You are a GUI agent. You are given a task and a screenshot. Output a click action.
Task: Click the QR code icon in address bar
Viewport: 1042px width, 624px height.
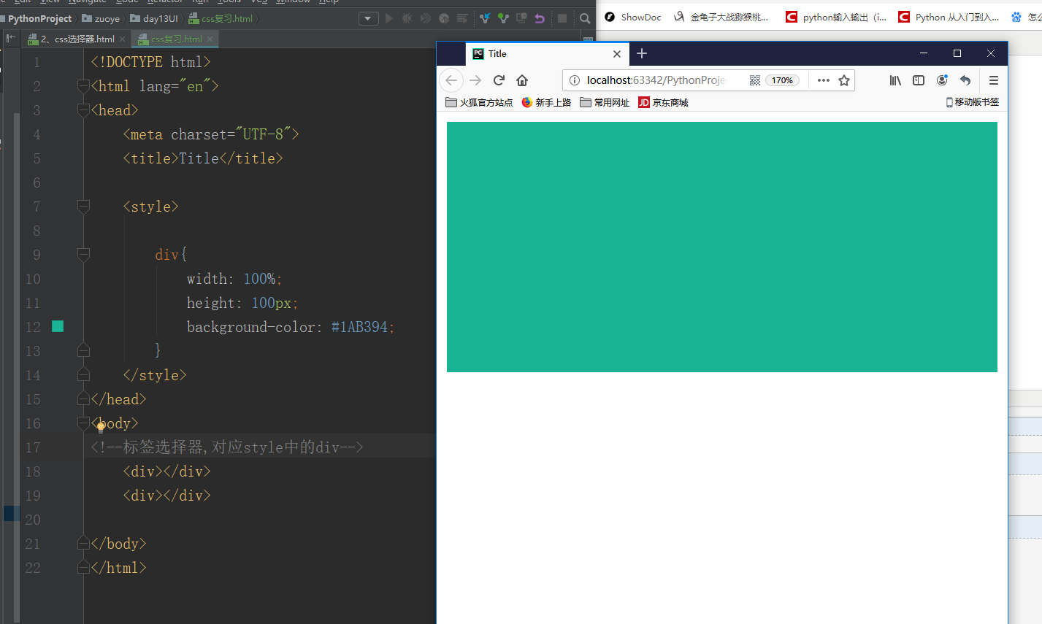click(755, 80)
